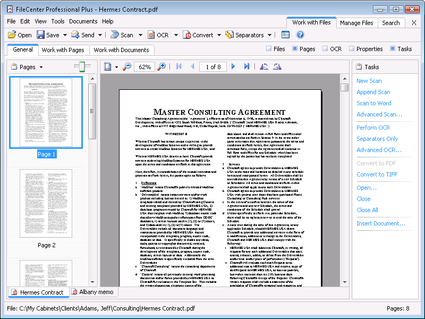Open help with the question mark icon
The image size is (425, 319).
click(x=300, y=35)
